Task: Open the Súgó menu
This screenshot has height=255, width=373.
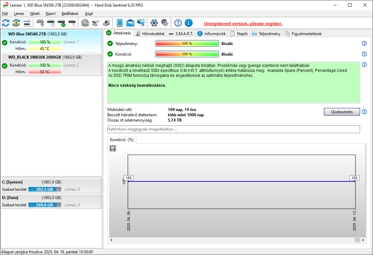Action: tap(89, 14)
